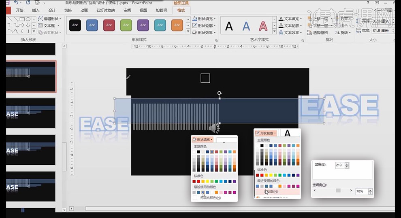Select the blue gradient WordArt A style
401x218 pixels.
point(246,27)
